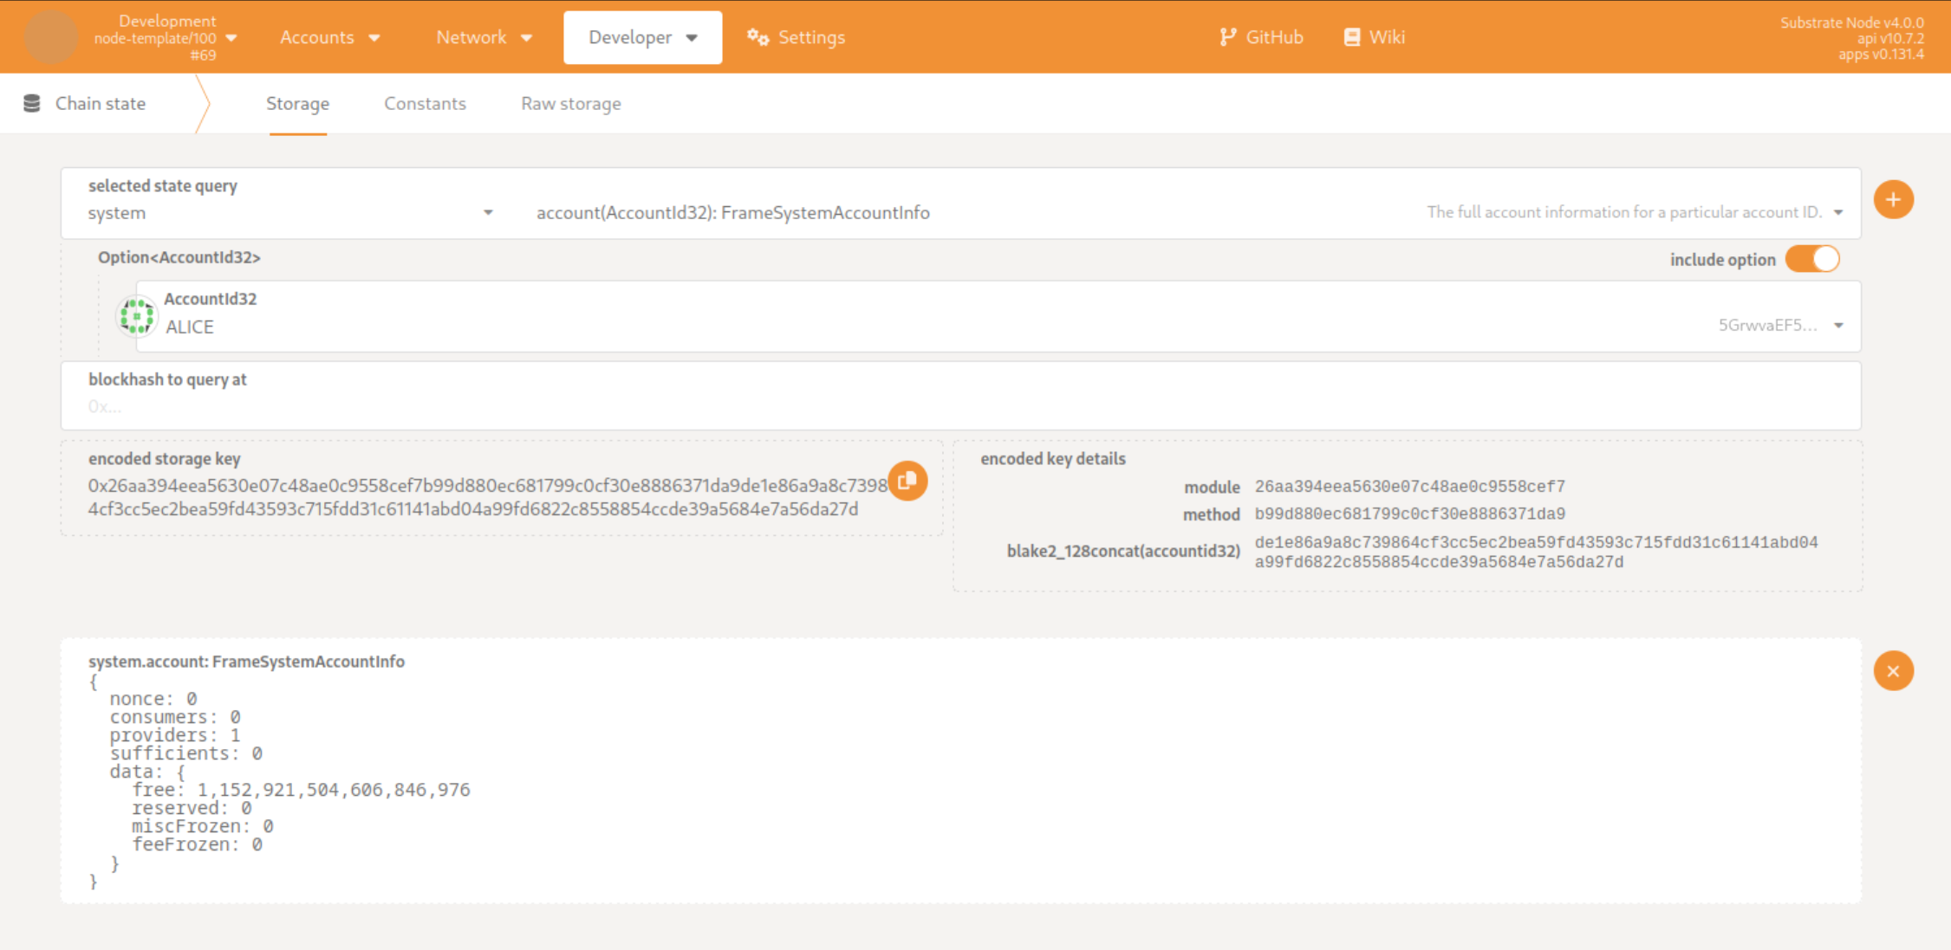Open the Network menu
The image size is (1951, 950).
click(x=484, y=37)
